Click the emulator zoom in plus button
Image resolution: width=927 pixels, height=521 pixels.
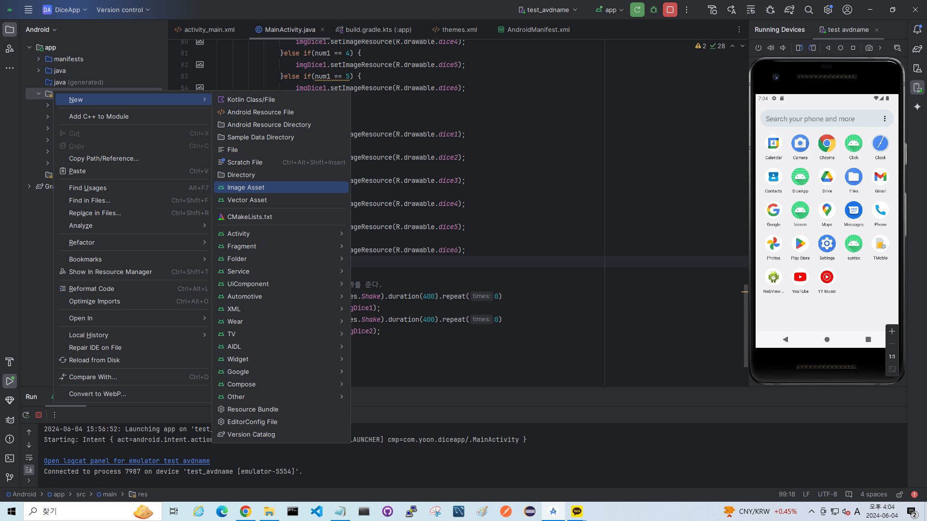892,331
